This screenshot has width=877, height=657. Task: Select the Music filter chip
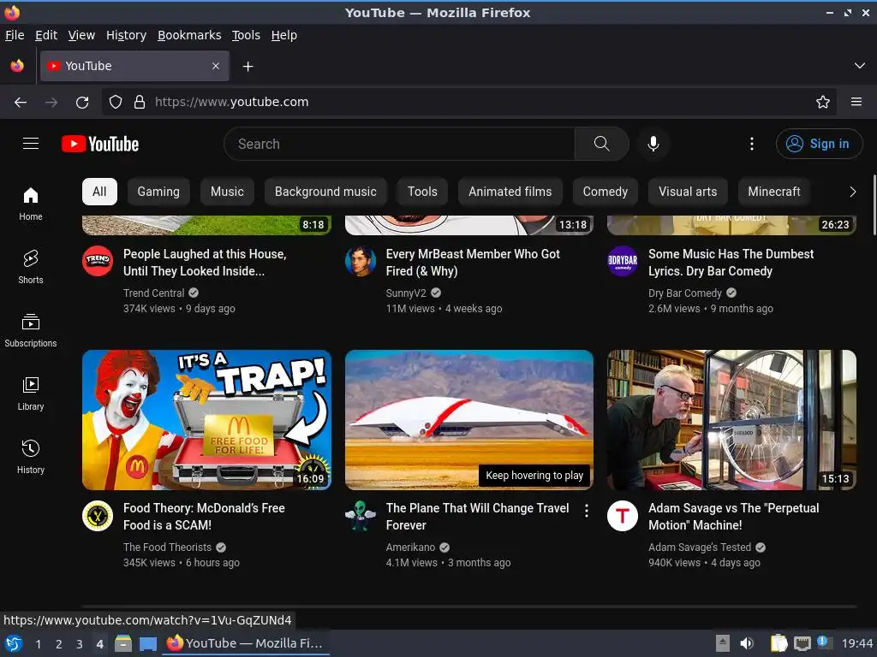point(227,192)
